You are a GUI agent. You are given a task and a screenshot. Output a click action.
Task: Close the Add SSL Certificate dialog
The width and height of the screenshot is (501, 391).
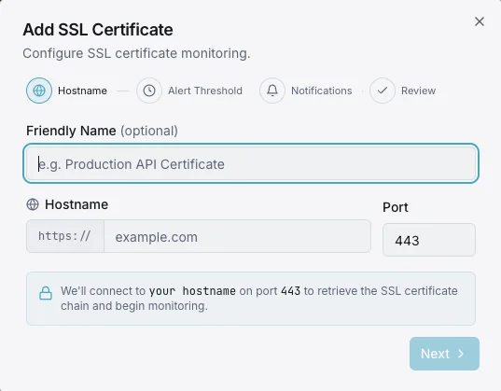[x=480, y=21]
